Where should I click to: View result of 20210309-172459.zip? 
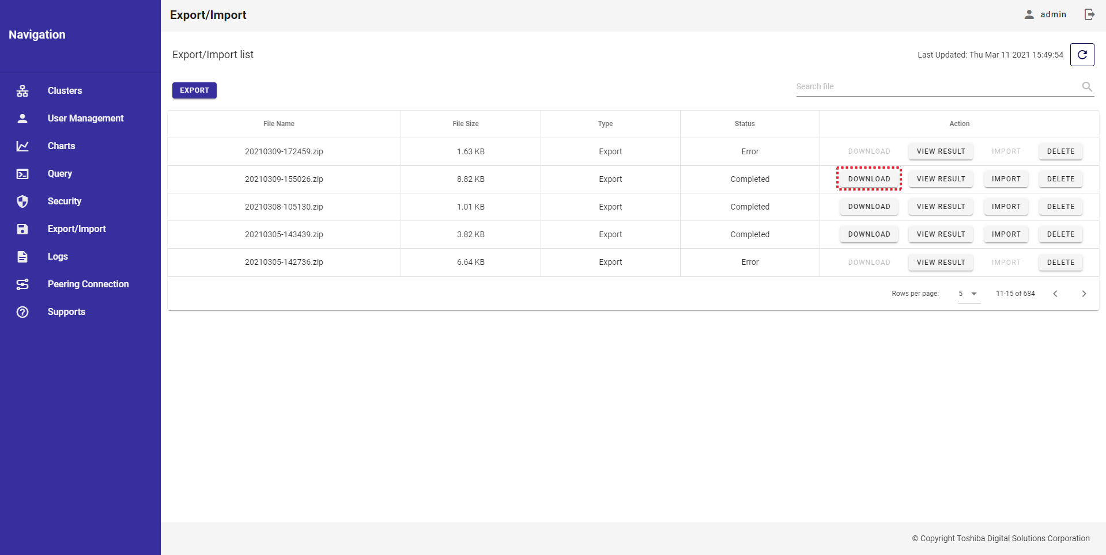[x=941, y=151]
